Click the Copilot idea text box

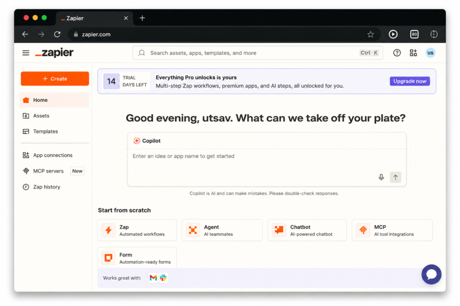(x=267, y=167)
